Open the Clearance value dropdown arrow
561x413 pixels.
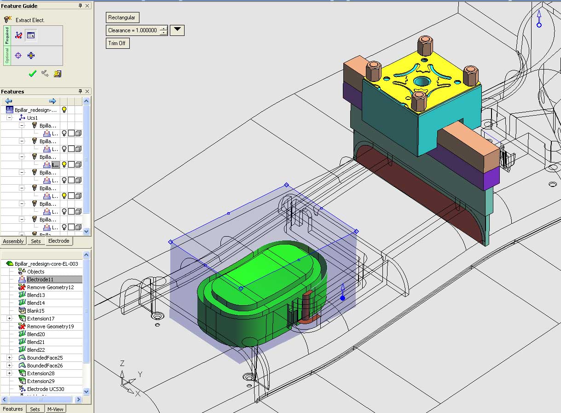[x=177, y=30]
